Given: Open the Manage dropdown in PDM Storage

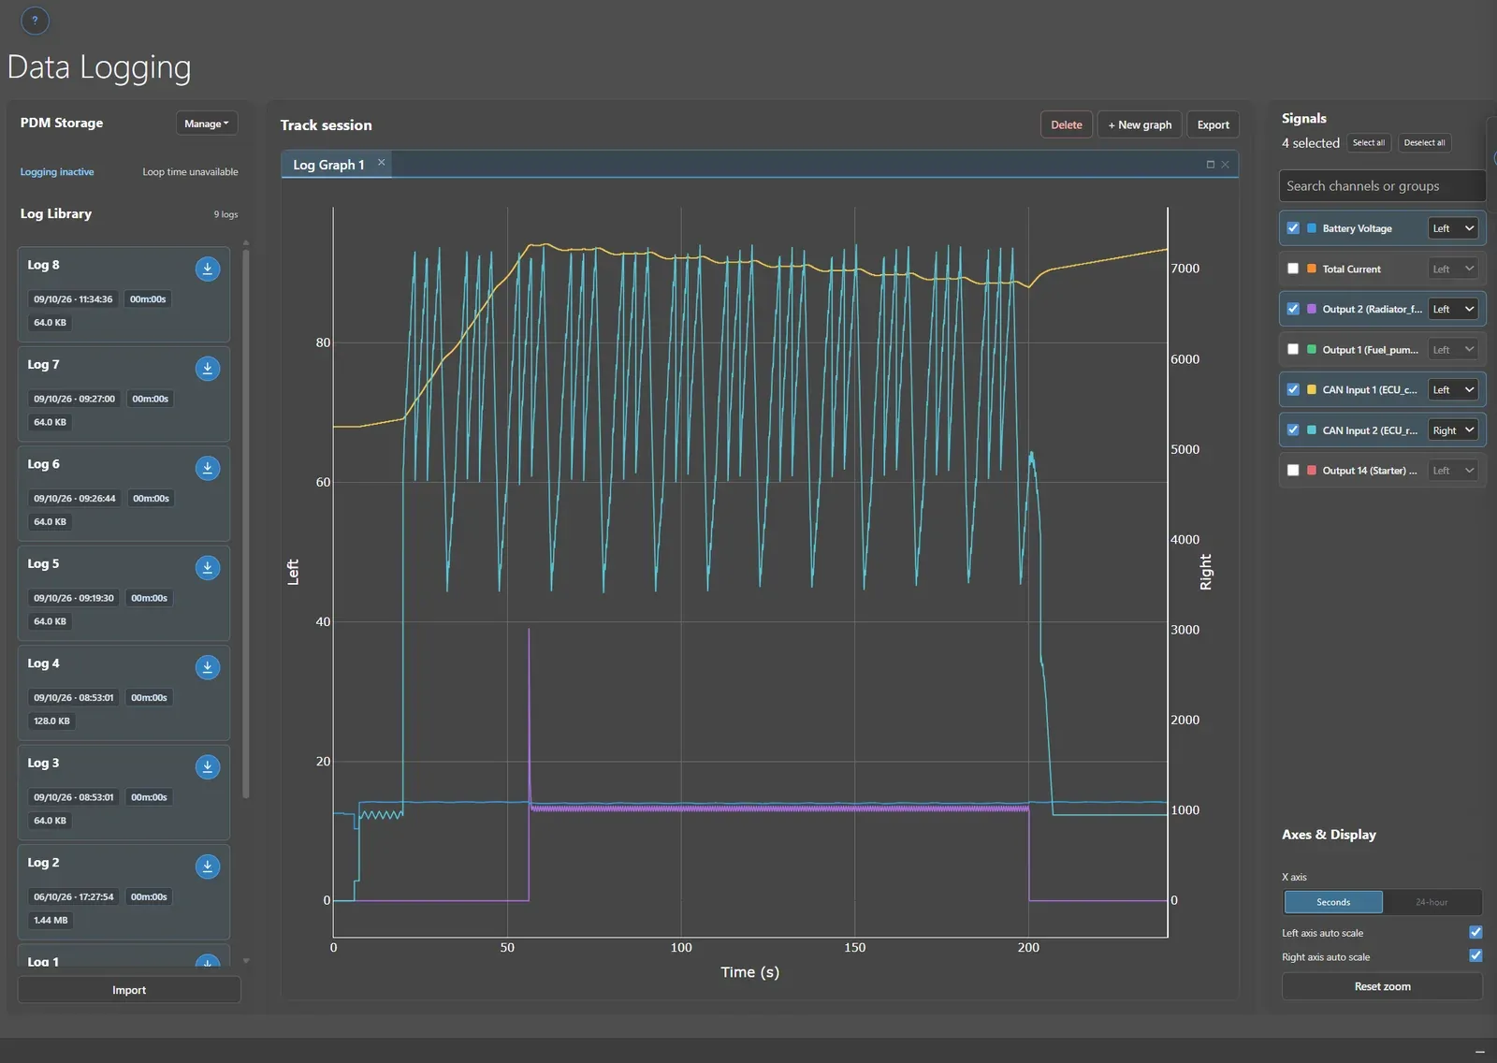Looking at the screenshot, I should pos(207,124).
